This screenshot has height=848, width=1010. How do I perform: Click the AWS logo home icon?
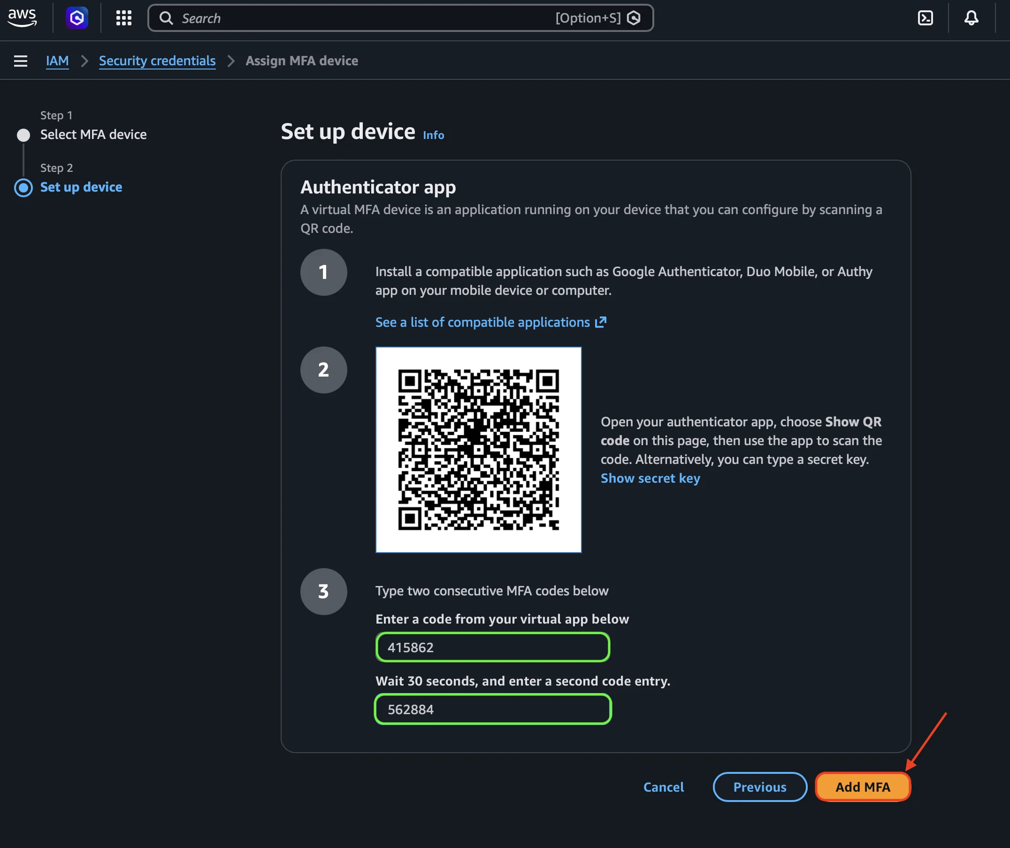[x=22, y=18]
